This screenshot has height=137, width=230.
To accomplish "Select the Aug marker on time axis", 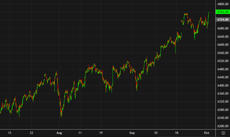I will click(x=59, y=133).
